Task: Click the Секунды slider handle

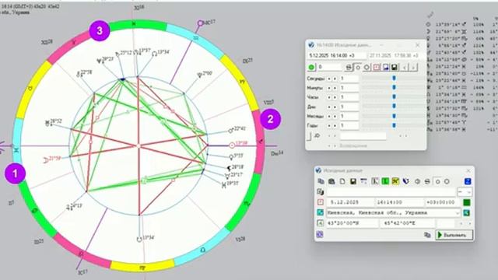Action: 394,78
